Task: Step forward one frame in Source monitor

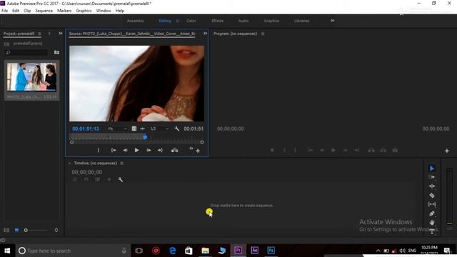Action: [x=149, y=150]
